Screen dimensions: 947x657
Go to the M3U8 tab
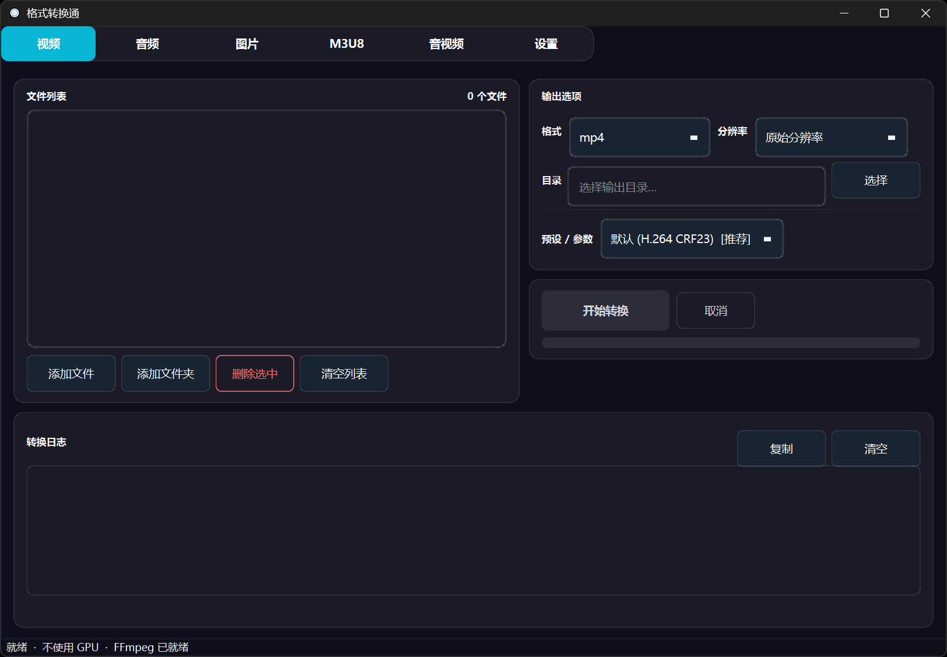pos(346,44)
